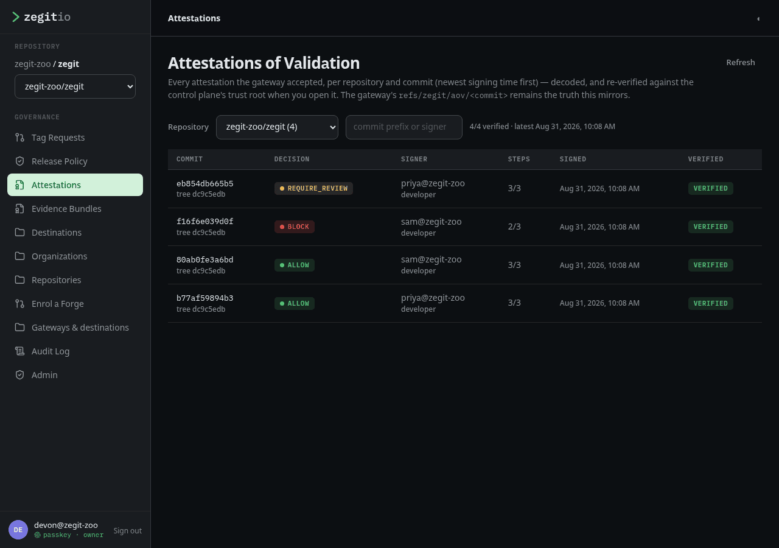Screen dimensions: 779x548
Task: Click the Enrol a Forge branch icon
Action: 20,304
